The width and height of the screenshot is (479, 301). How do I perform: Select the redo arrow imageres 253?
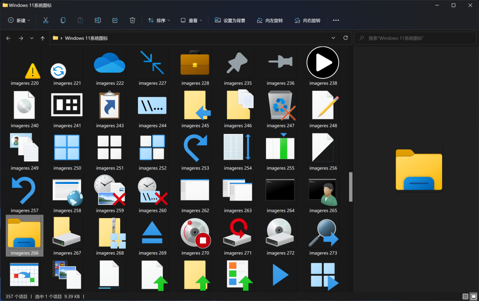coord(195,152)
